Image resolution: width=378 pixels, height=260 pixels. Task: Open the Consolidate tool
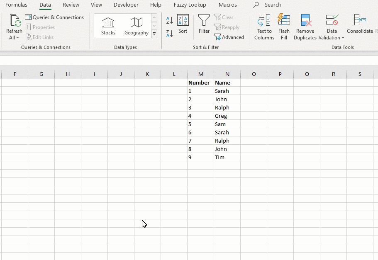pos(359,24)
